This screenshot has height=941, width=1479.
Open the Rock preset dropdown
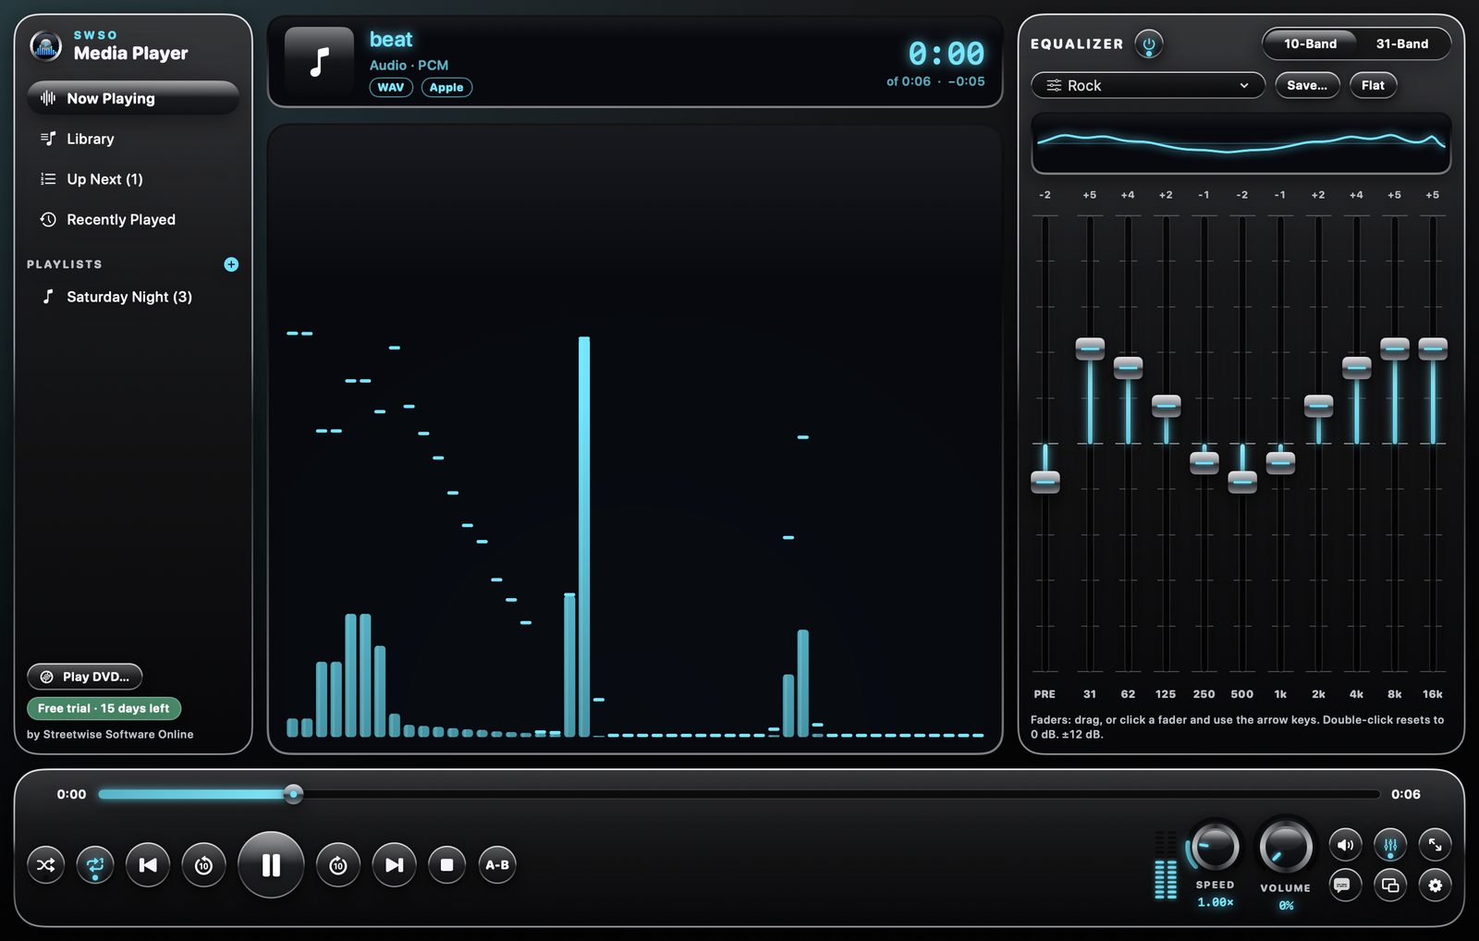1148,85
